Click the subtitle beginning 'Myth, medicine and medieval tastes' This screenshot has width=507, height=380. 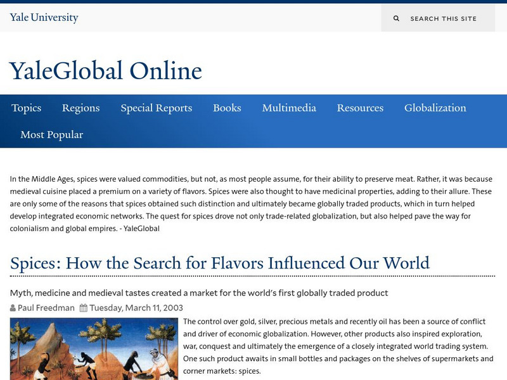199,293
